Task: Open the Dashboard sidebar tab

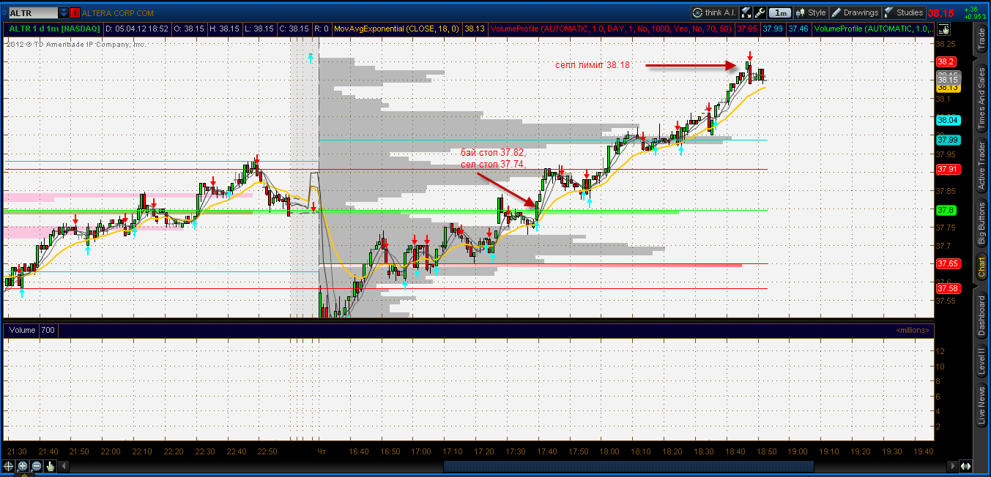Action: pos(981,315)
